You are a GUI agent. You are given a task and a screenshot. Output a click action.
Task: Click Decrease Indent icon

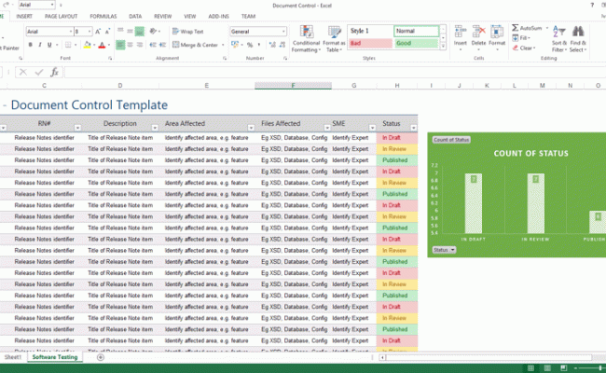tap(153, 45)
